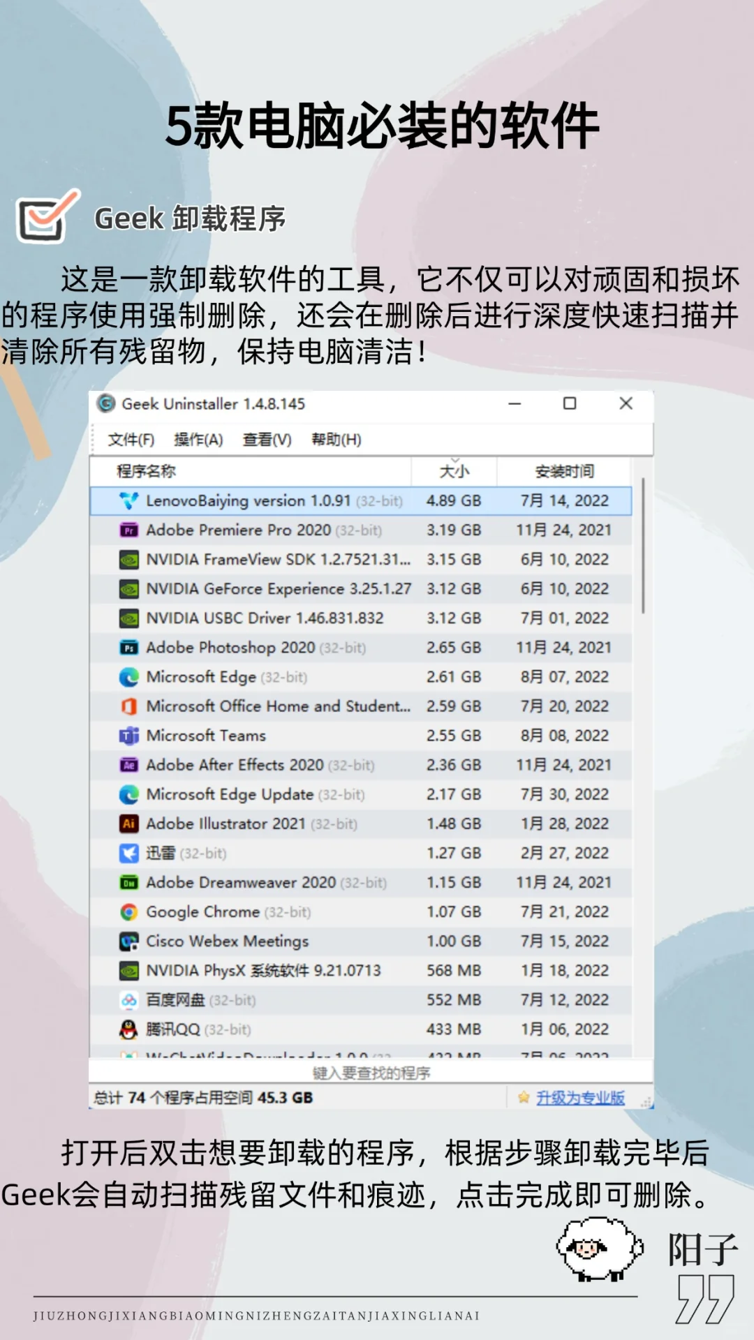The height and width of the screenshot is (1340, 754).
Task: Click the Adobe Premiere Pro 2020 icon
Action: point(129,530)
